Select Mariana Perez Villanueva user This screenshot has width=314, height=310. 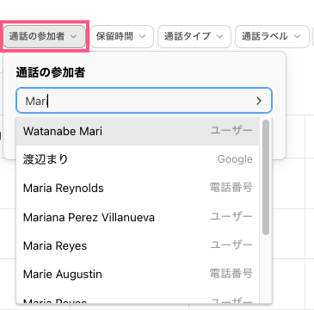pyautogui.click(x=138, y=217)
